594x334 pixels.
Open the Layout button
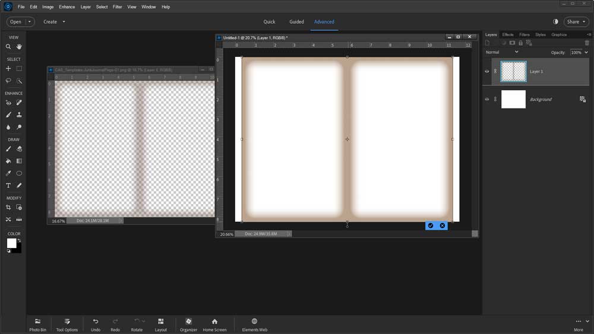pos(160,325)
